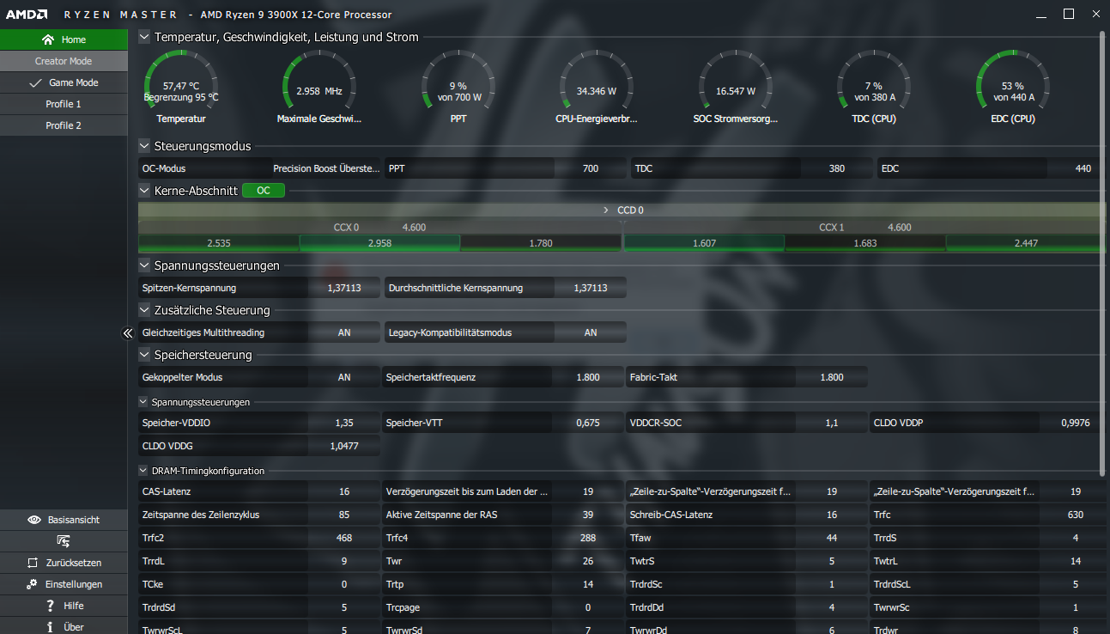Open Hilfe with the question mark icon
This screenshot has width=1110, height=634.
[64, 606]
